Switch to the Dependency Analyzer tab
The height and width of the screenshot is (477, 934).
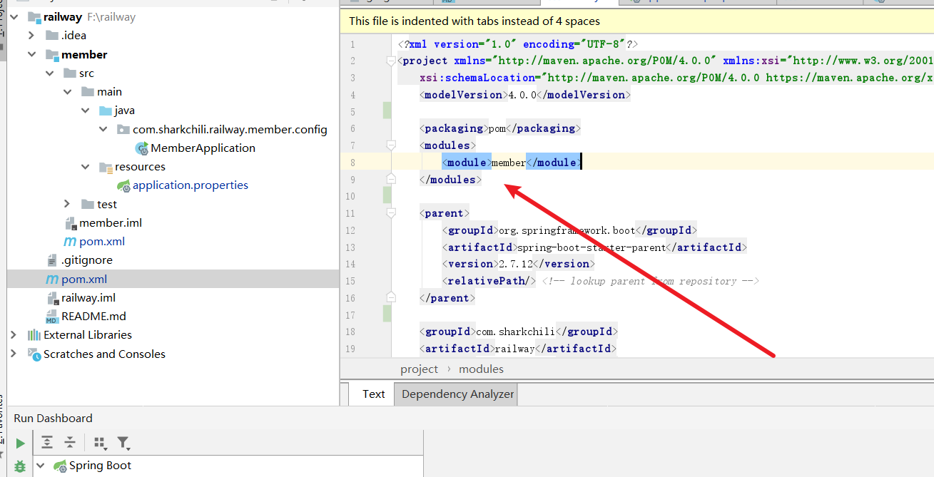(x=457, y=394)
